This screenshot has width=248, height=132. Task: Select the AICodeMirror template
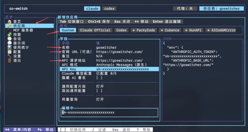pyautogui.click(x=221, y=30)
